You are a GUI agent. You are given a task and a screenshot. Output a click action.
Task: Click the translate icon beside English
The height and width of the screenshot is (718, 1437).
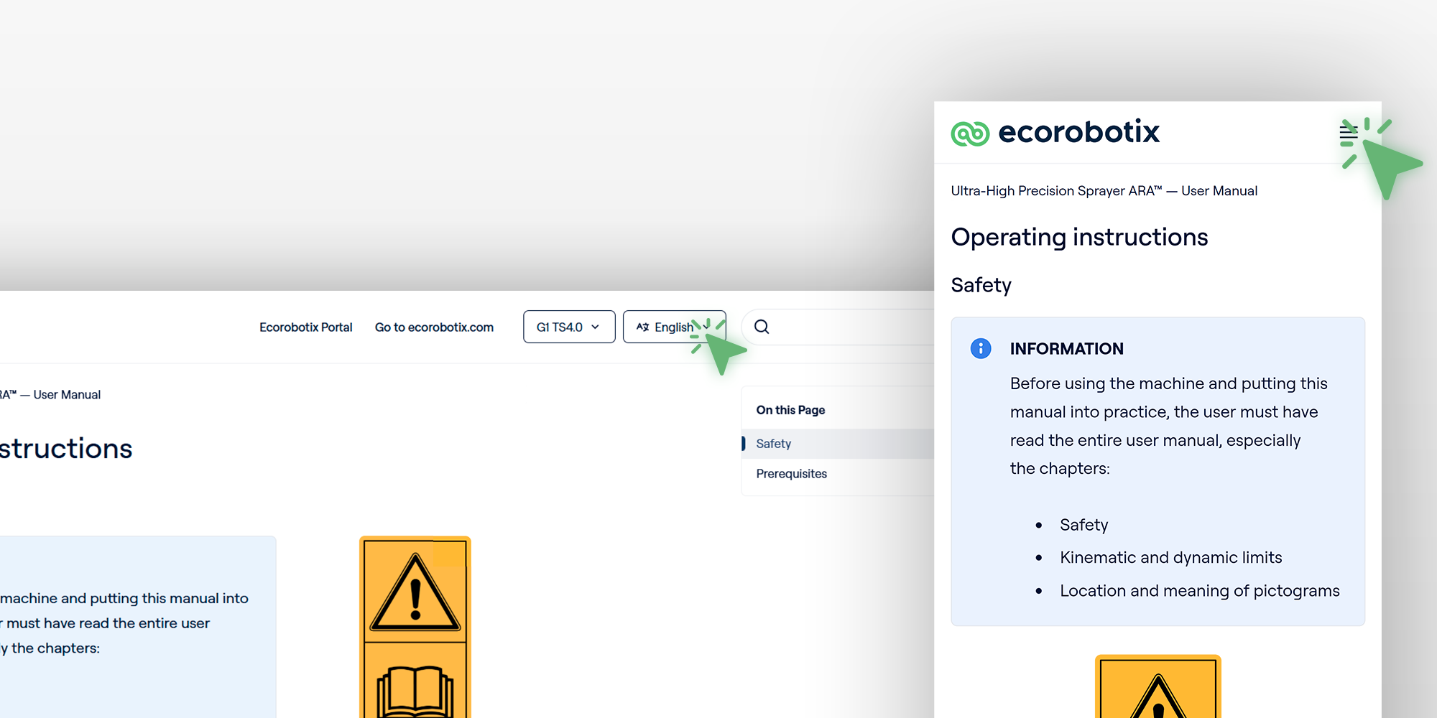[643, 327]
